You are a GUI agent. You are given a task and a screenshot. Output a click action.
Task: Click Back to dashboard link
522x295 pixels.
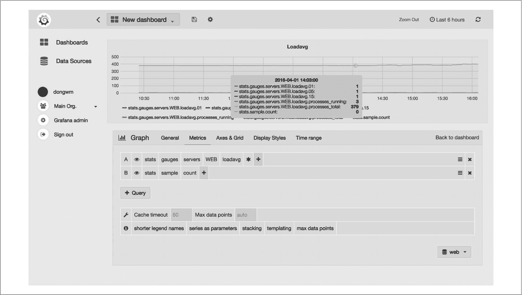coord(457,138)
